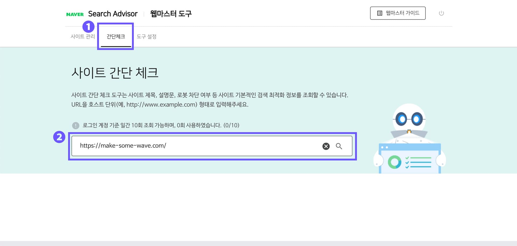Clear the URL with the X icon

pyautogui.click(x=326, y=146)
